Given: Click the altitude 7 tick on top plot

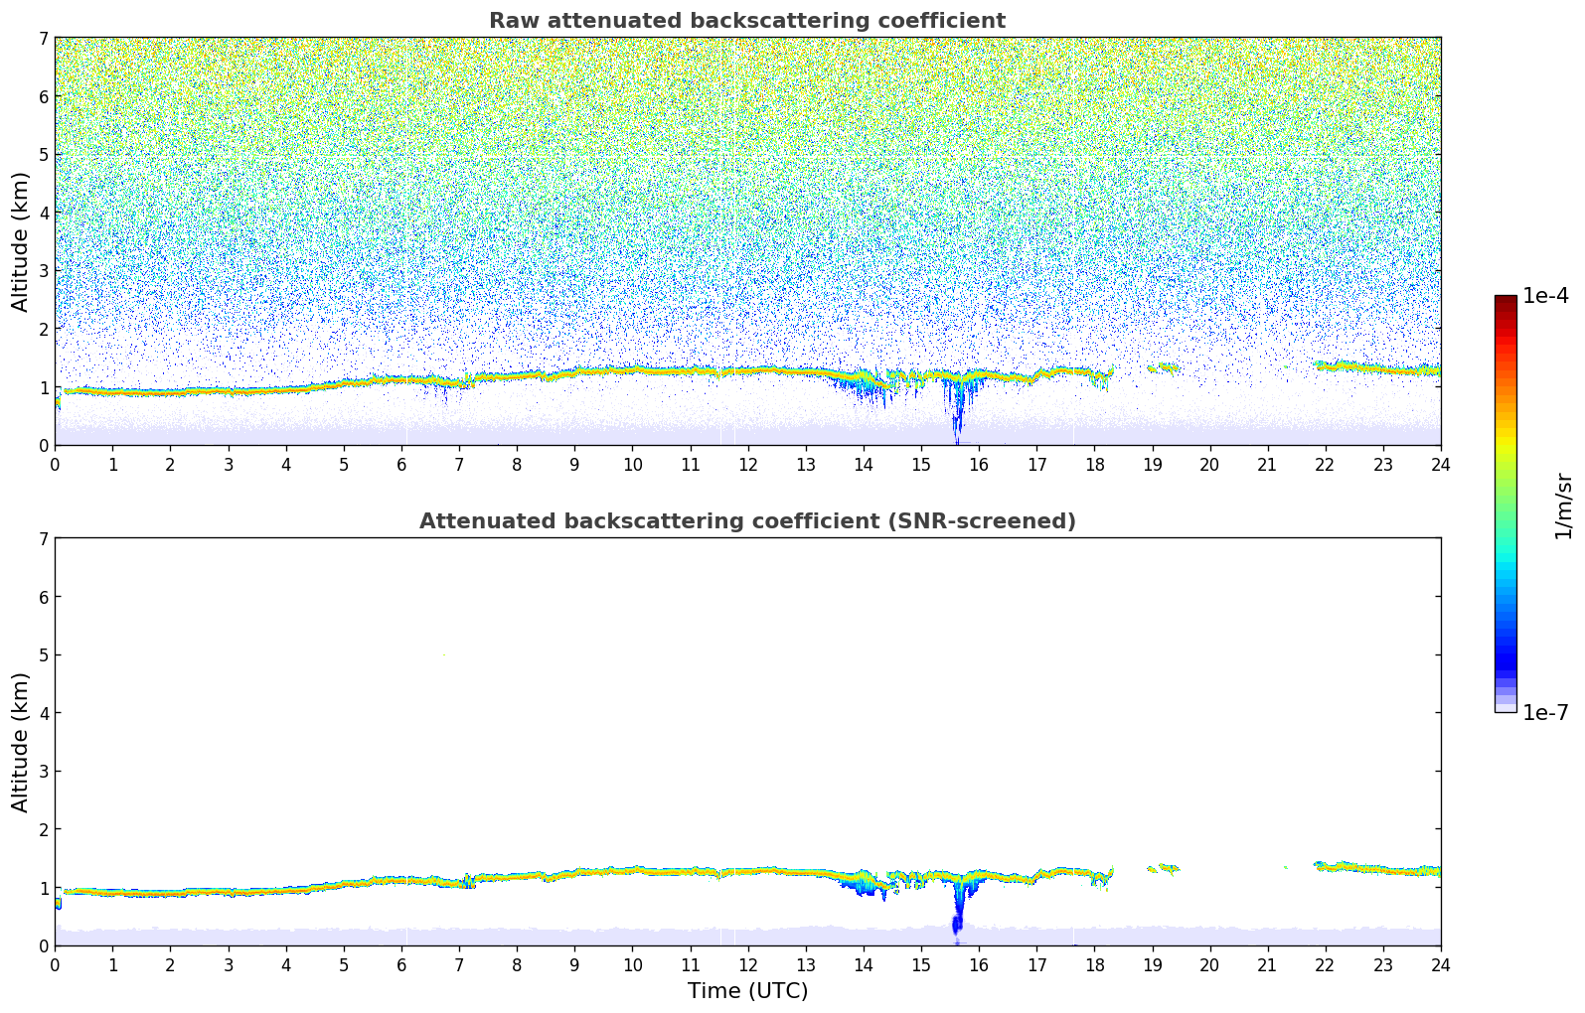Looking at the screenshot, I should 43,39.
